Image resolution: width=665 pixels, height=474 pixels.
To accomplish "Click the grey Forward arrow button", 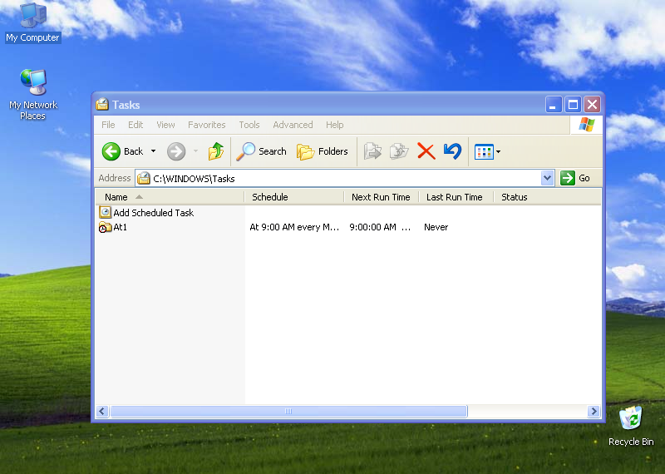I will tap(176, 151).
